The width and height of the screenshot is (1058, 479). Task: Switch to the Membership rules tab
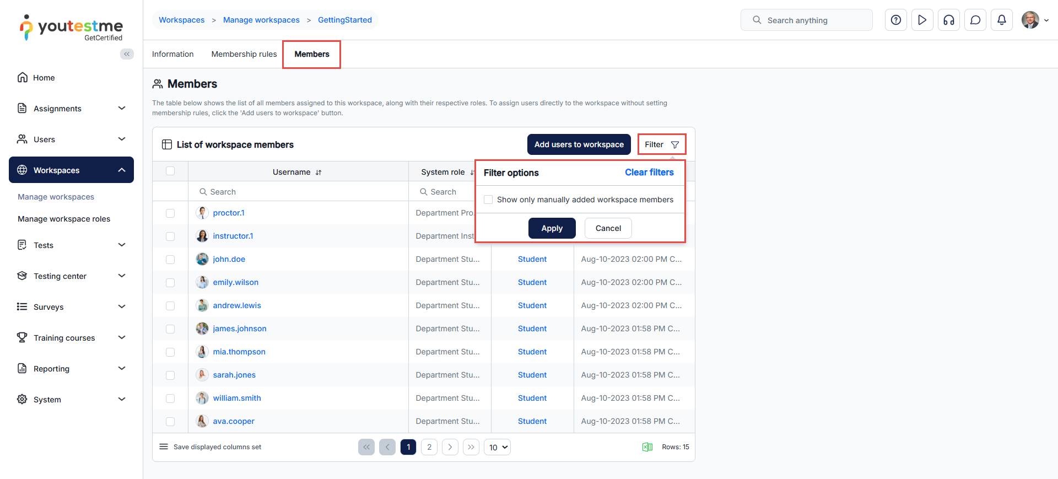(x=244, y=54)
